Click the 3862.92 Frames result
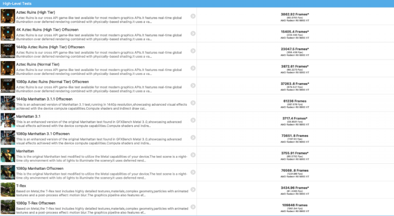The image size is (394, 216). [x=295, y=14]
